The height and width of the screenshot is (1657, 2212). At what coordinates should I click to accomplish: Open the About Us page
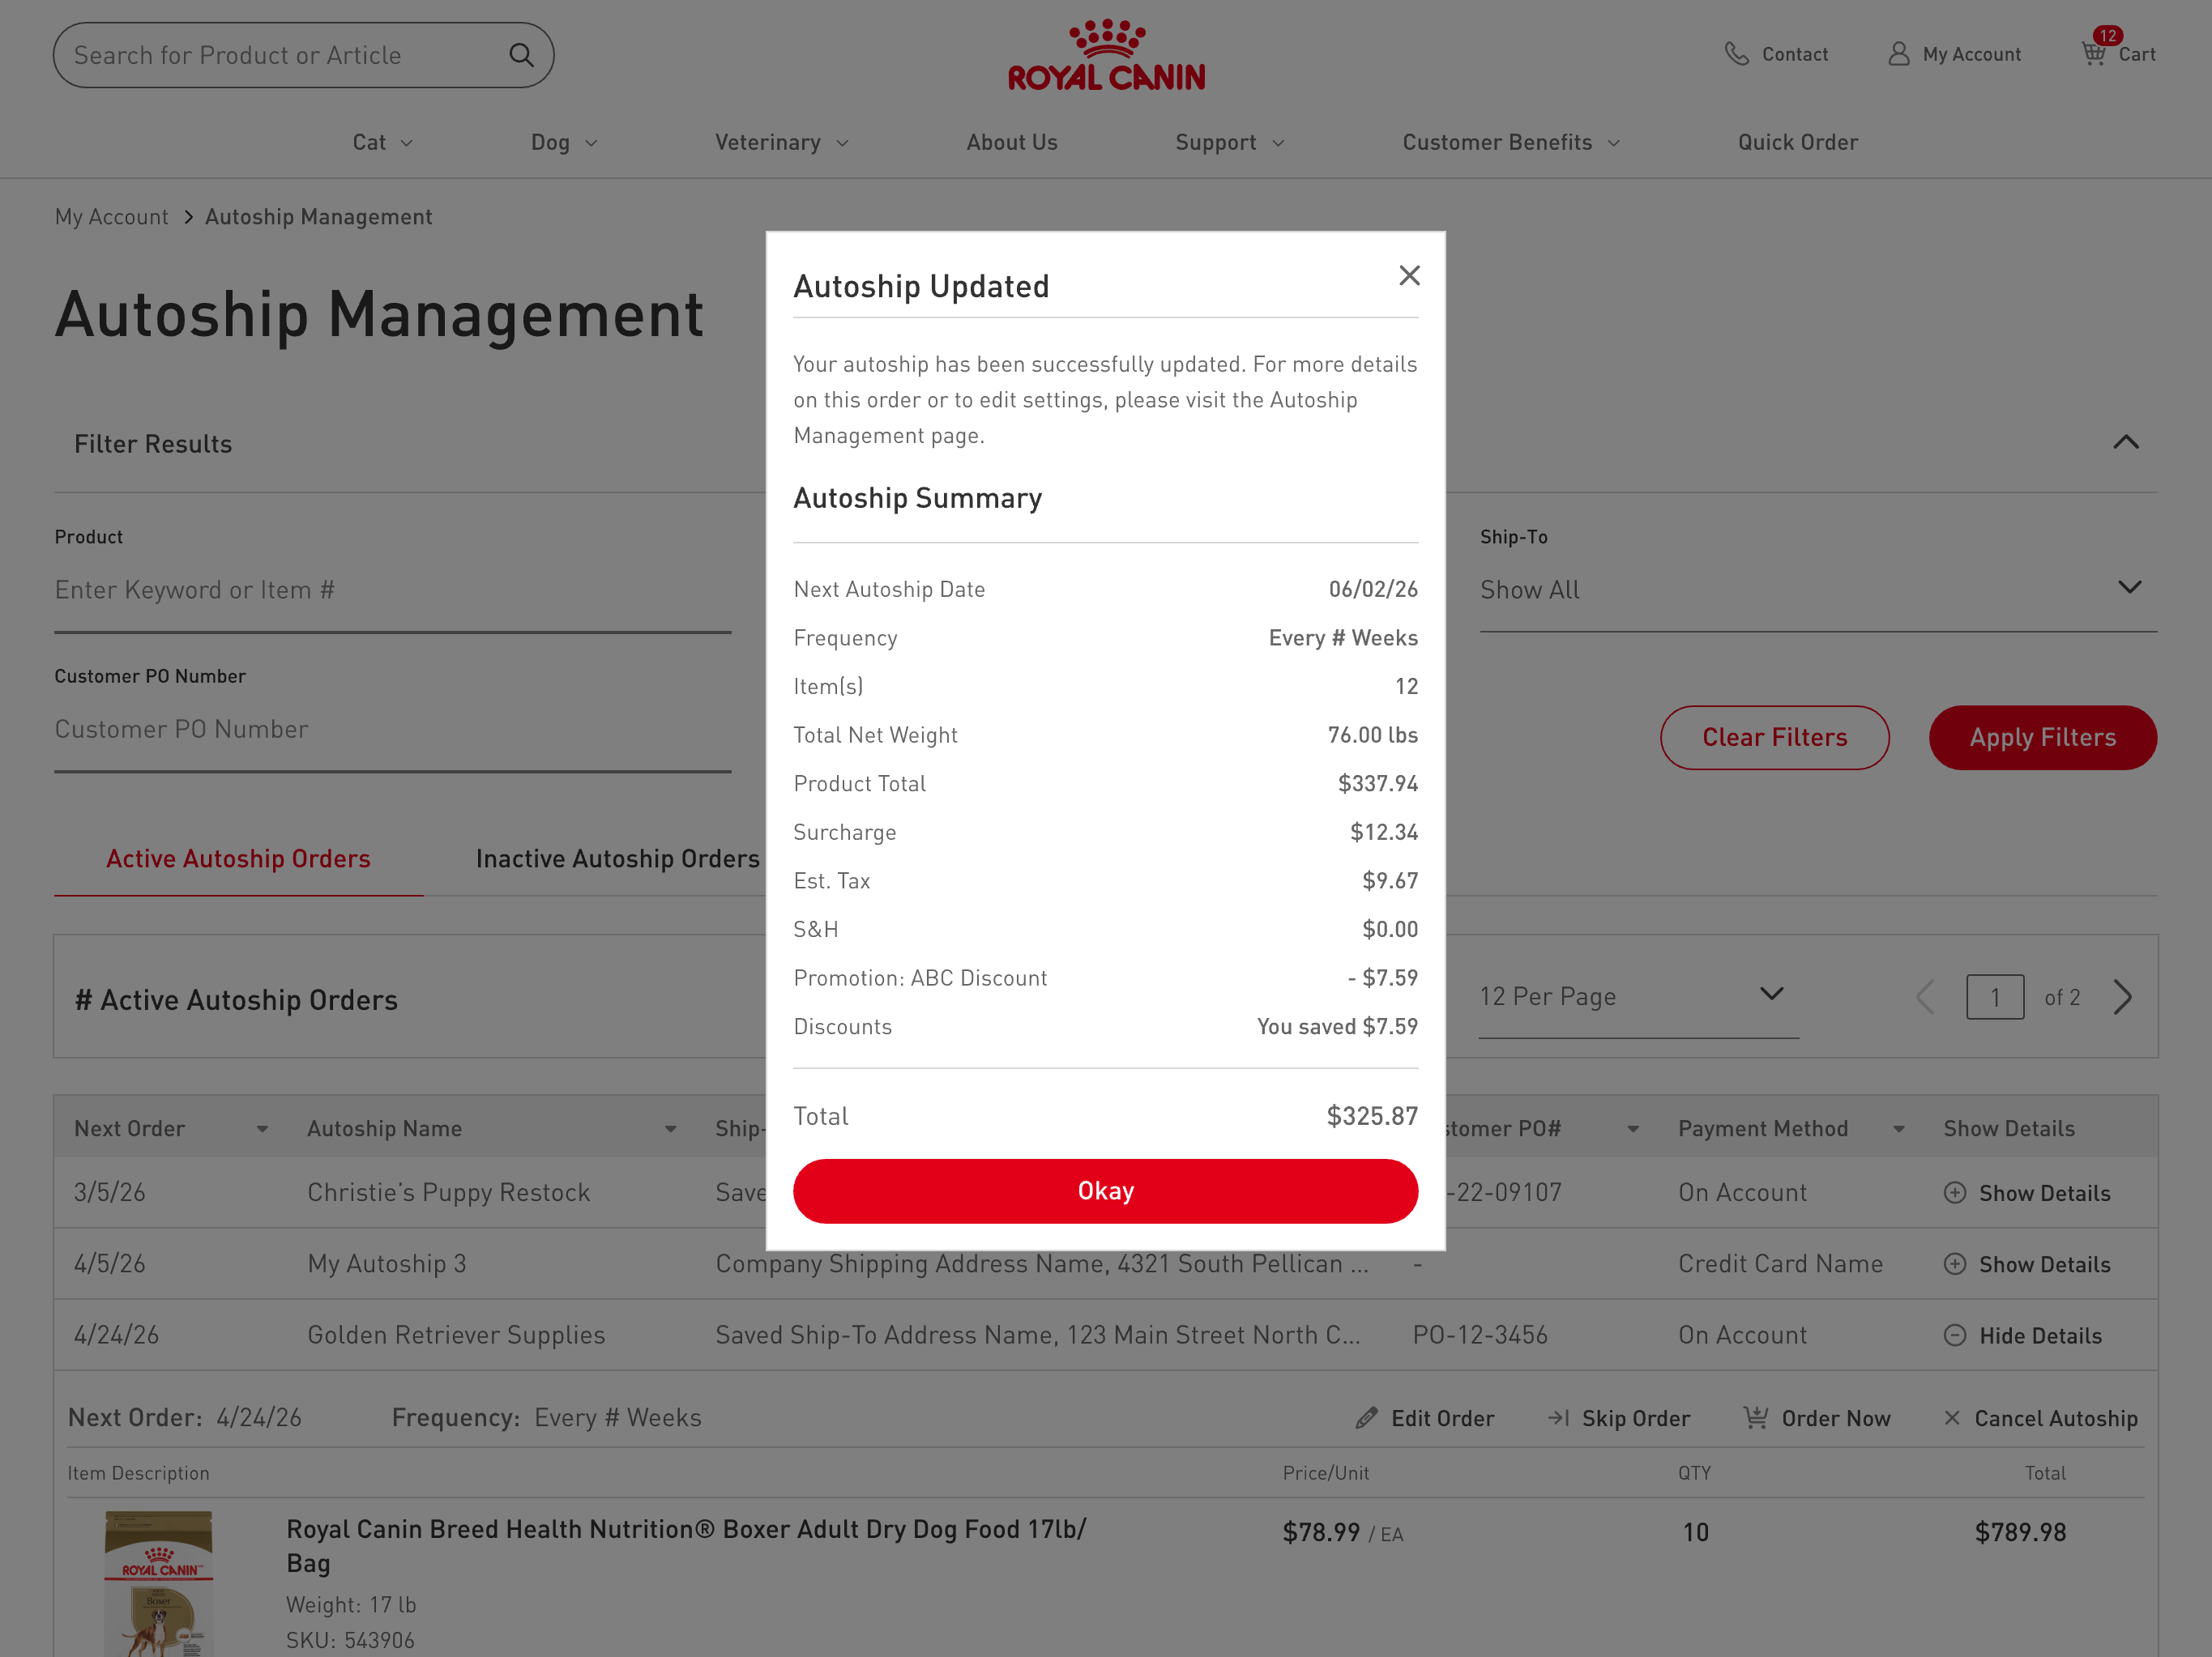pyautogui.click(x=1012, y=143)
